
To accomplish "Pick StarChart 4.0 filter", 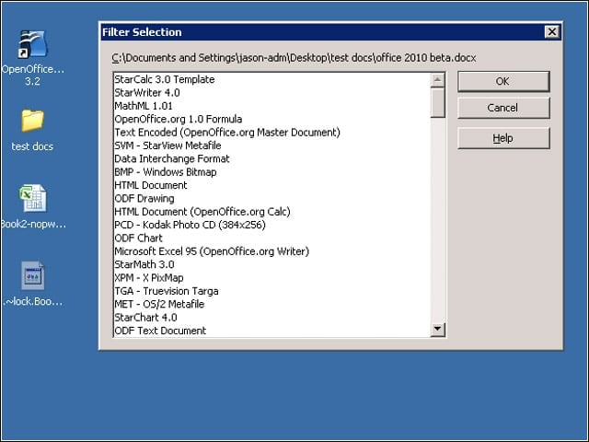I will (x=272, y=317).
